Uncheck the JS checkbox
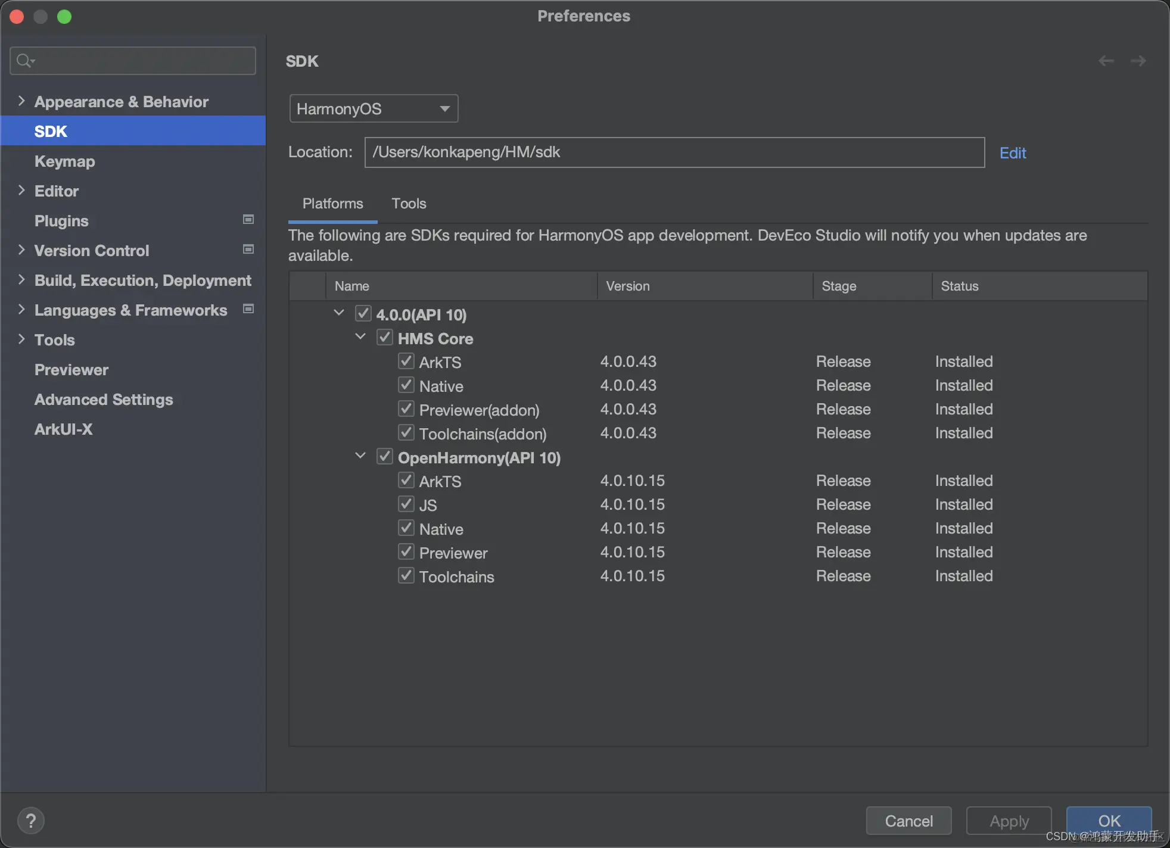 point(406,504)
